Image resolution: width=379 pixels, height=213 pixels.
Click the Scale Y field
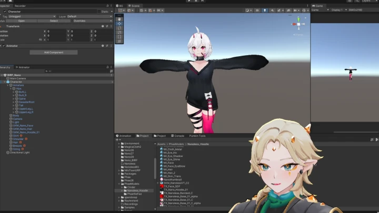pos(80,39)
